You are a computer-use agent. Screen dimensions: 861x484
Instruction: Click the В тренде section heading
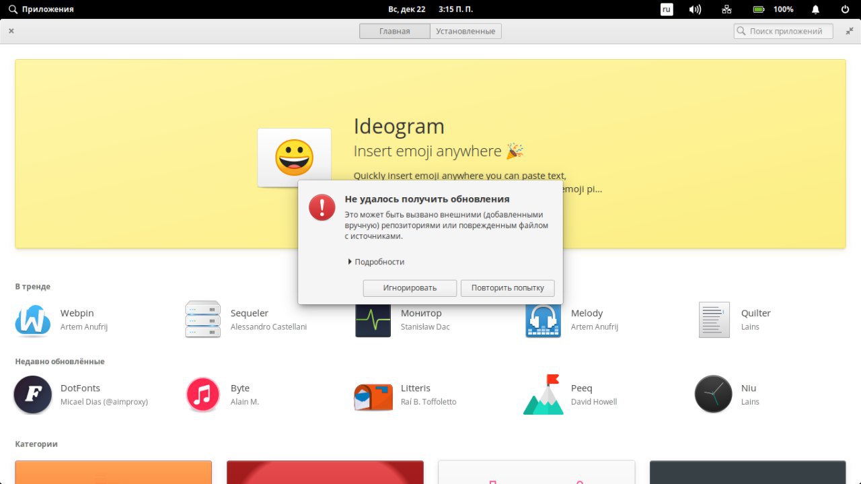33,287
